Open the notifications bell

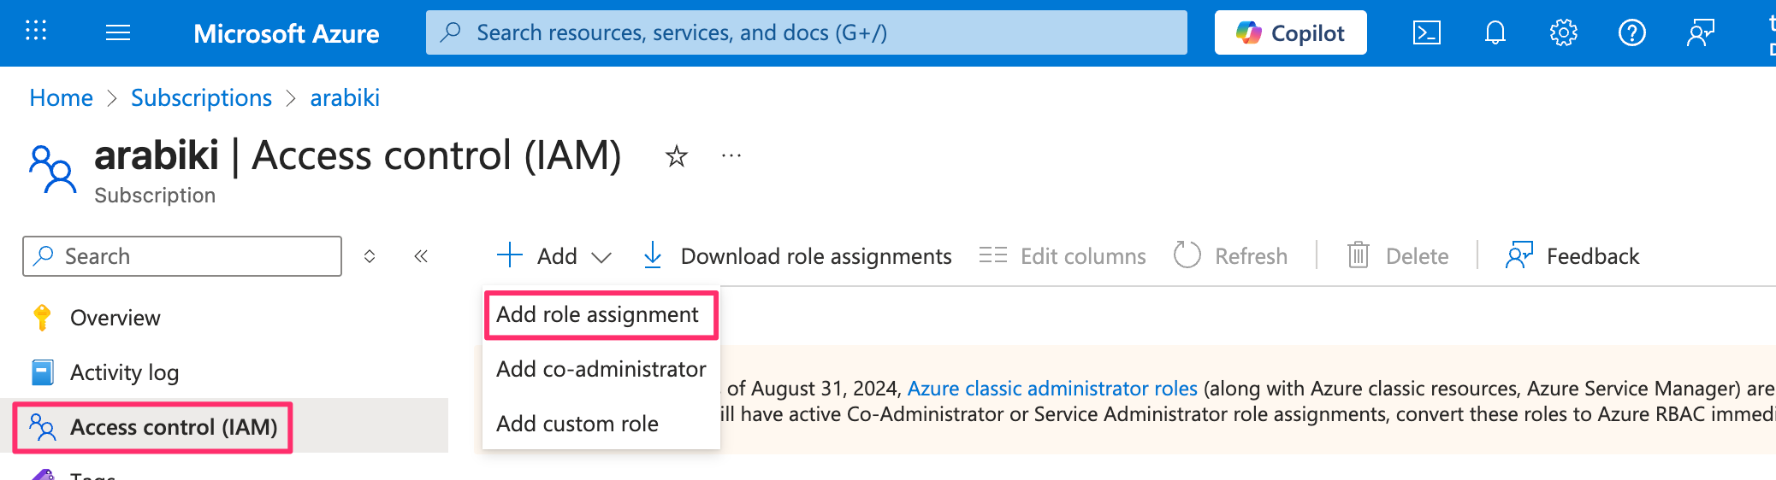click(1495, 33)
